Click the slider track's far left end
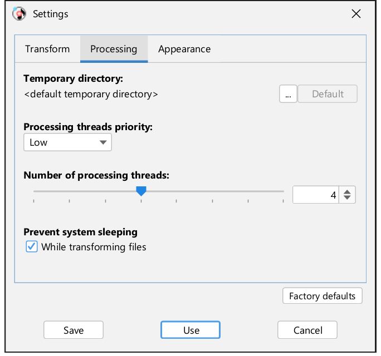The width and height of the screenshot is (381, 356). [x=35, y=191]
